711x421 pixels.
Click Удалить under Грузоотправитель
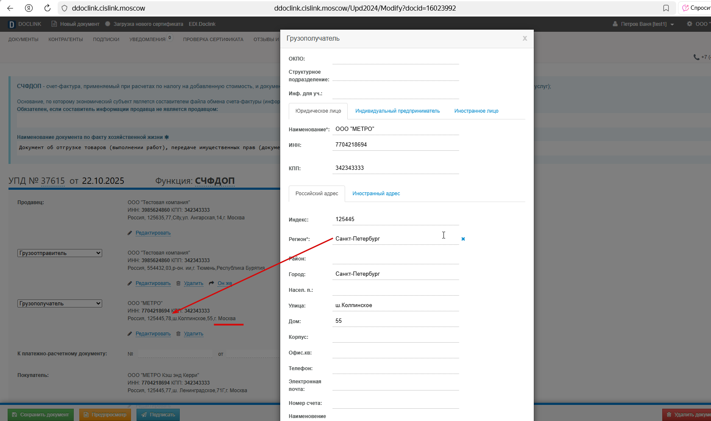[x=193, y=283]
